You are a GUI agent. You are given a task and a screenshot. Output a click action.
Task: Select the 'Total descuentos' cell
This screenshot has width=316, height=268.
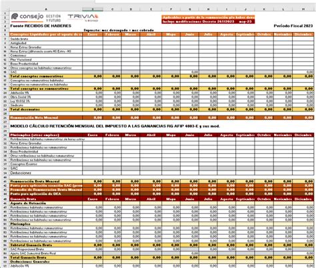pos(46,109)
